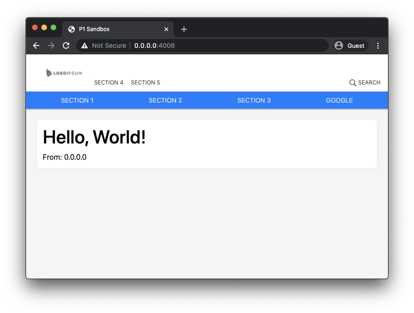Open the SECTION 3 nav item
The width and height of the screenshot is (414, 313).
pos(254,100)
